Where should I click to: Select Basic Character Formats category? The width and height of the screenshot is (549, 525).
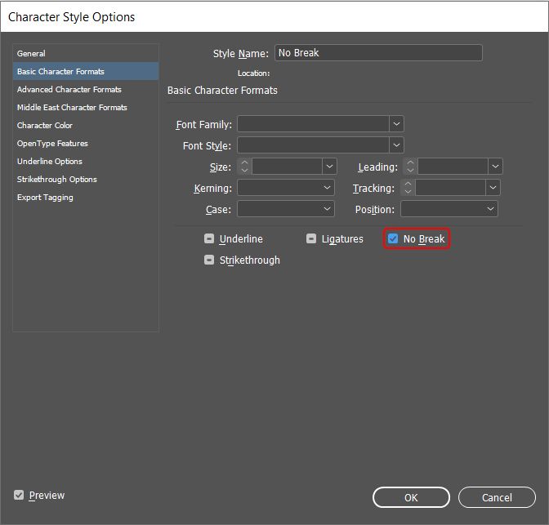(86, 71)
